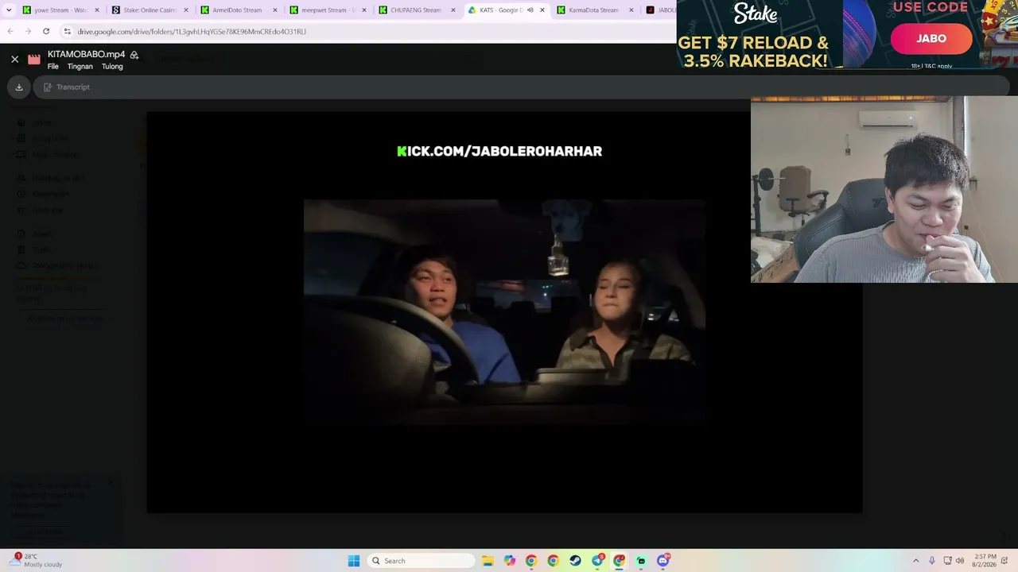Open the Tulong menu
Screen dimensions: 1018x572
pos(112,67)
